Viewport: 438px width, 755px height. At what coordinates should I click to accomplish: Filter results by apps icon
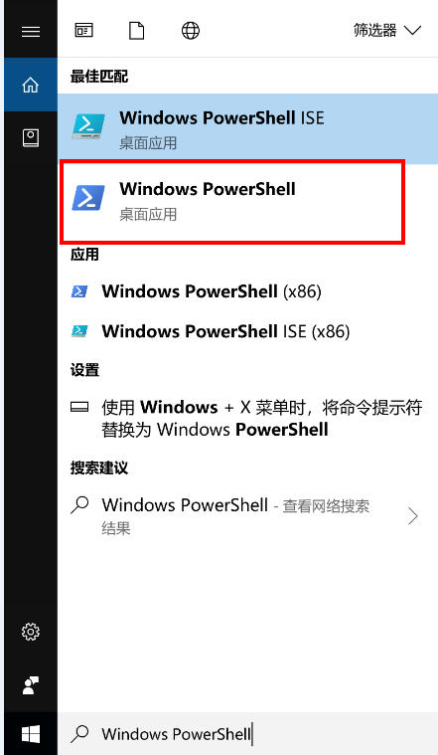click(83, 31)
